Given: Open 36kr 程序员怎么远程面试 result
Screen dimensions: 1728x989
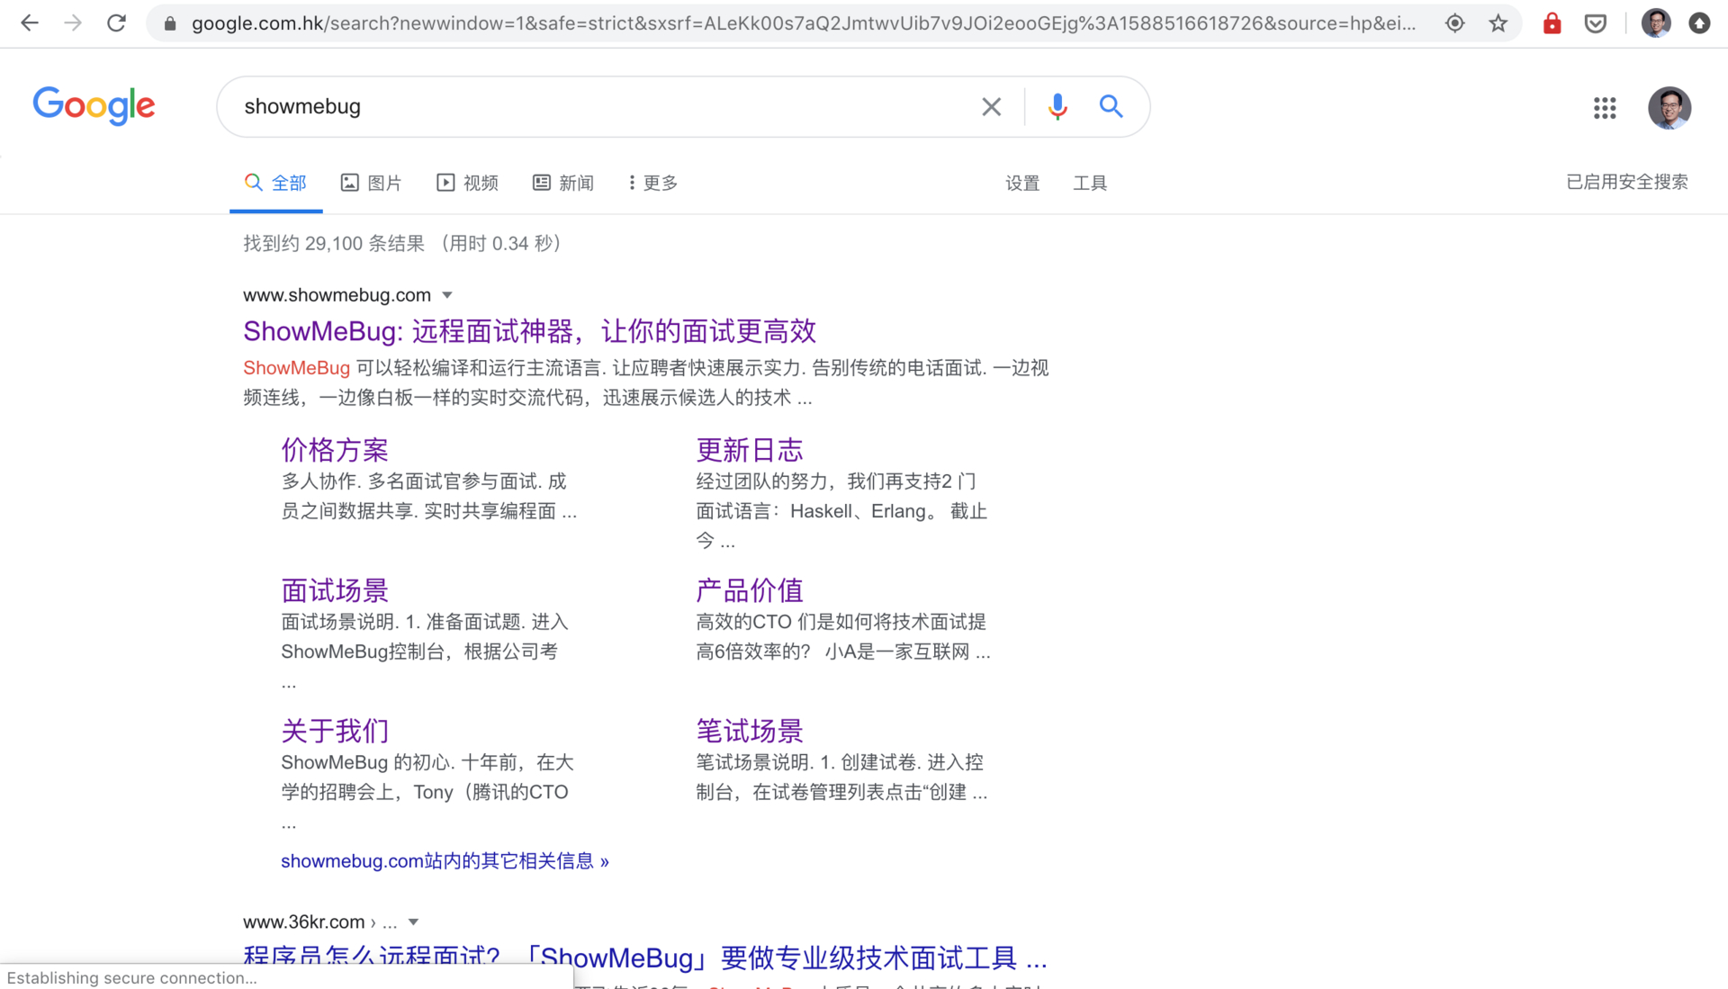Looking at the screenshot, I should pos(644,958).
